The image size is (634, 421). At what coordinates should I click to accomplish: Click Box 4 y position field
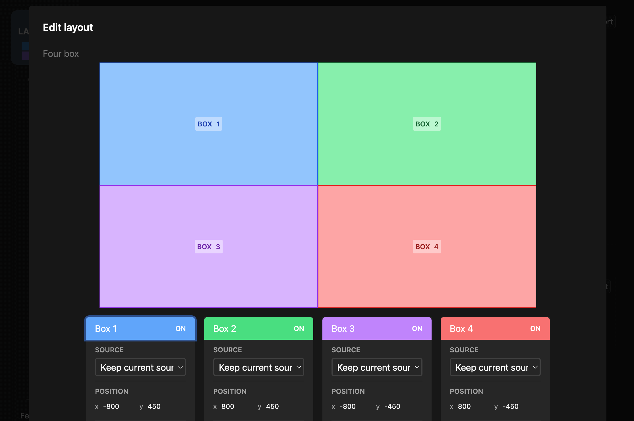click(x=511, y=407)
